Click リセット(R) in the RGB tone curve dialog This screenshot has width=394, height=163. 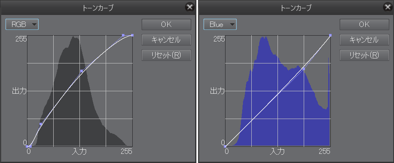[x=166, y=55]
